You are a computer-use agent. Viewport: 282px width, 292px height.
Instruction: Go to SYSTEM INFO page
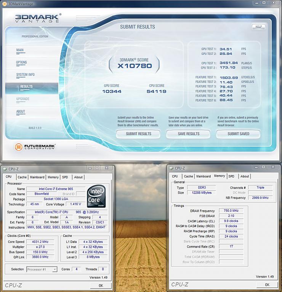[26, 75]
